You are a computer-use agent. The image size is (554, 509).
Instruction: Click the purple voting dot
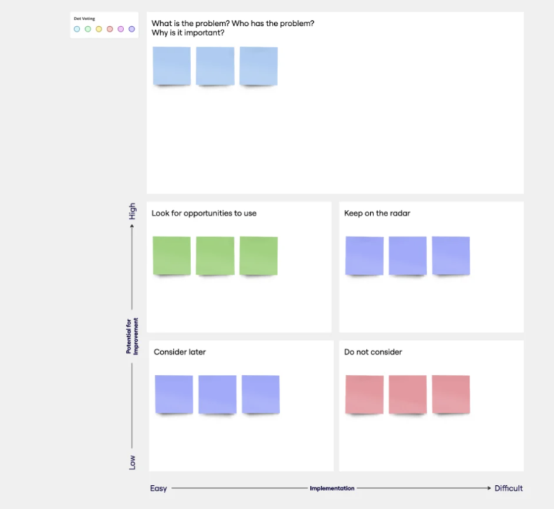point(131,29)
